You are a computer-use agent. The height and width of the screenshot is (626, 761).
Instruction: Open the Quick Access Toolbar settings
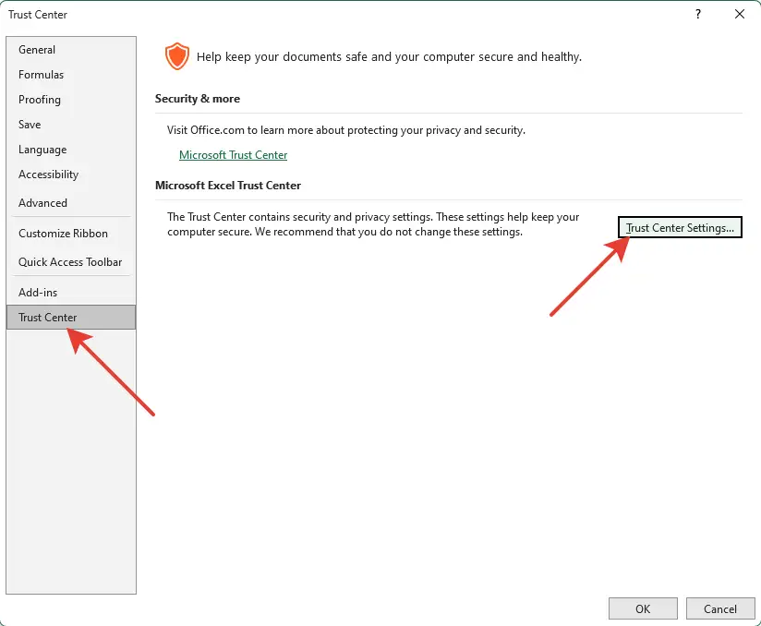(70, 261)
